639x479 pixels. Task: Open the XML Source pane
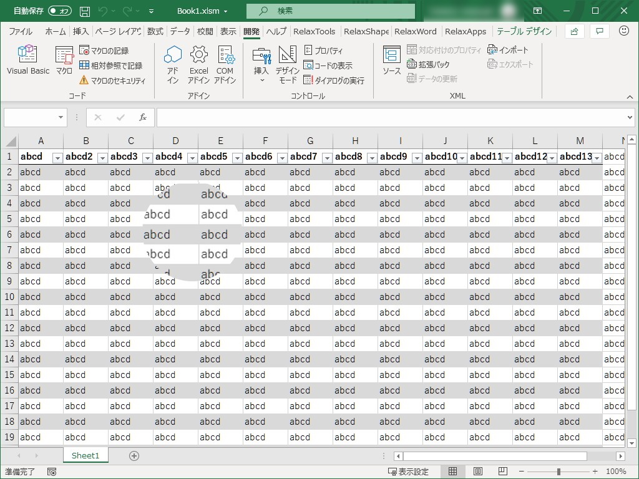(391, 62)
